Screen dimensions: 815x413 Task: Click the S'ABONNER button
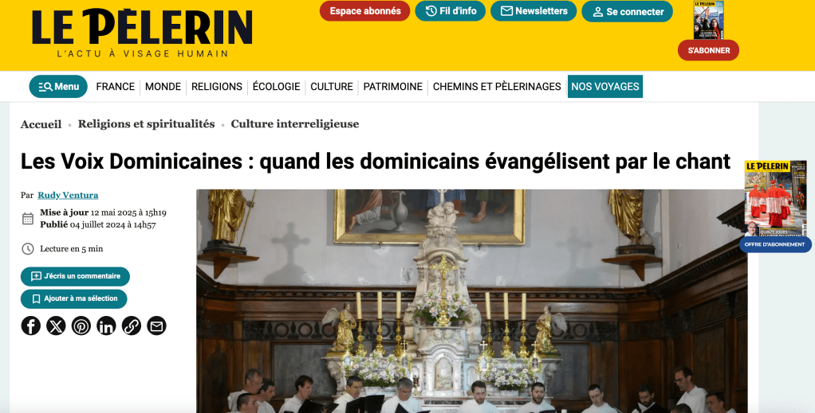click(x=708, y=50)
